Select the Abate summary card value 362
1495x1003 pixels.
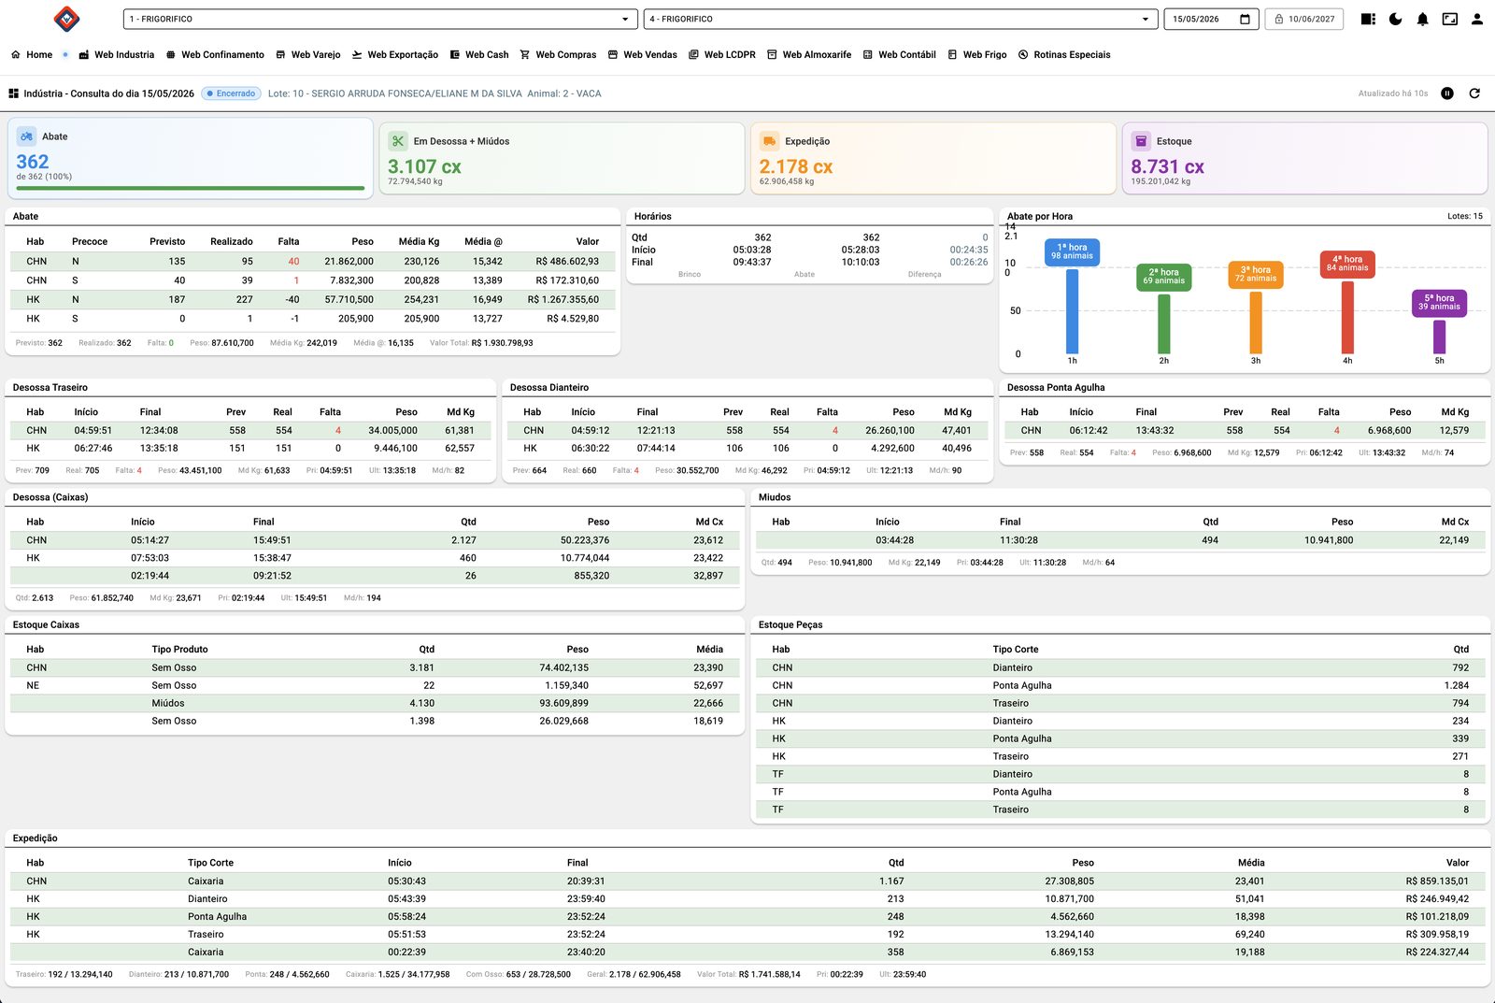click(x=33, y=162)
